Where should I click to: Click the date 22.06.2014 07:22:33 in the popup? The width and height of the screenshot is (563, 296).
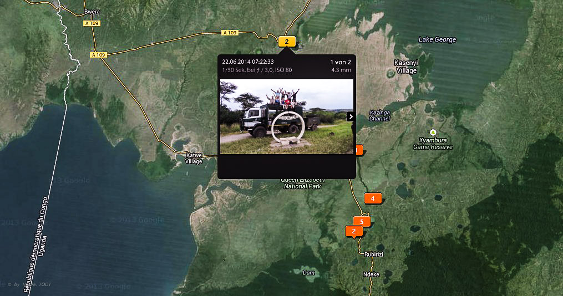(x=247, y=62)
